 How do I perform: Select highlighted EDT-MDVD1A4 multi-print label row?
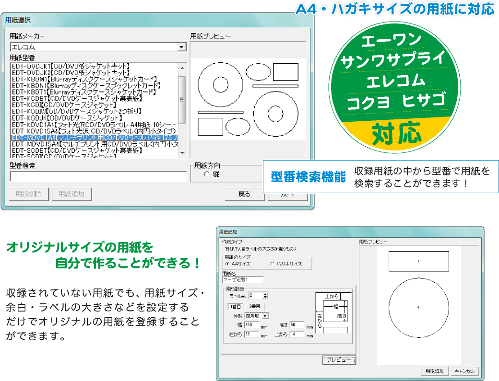pyautogui.click(x=95, y=138)
